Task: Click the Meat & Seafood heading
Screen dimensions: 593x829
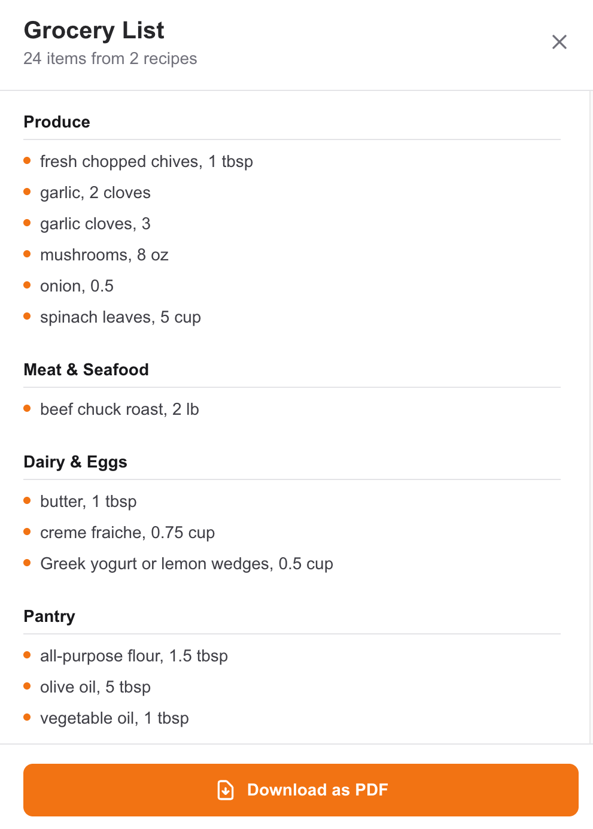Action: [x=86, y=370]
